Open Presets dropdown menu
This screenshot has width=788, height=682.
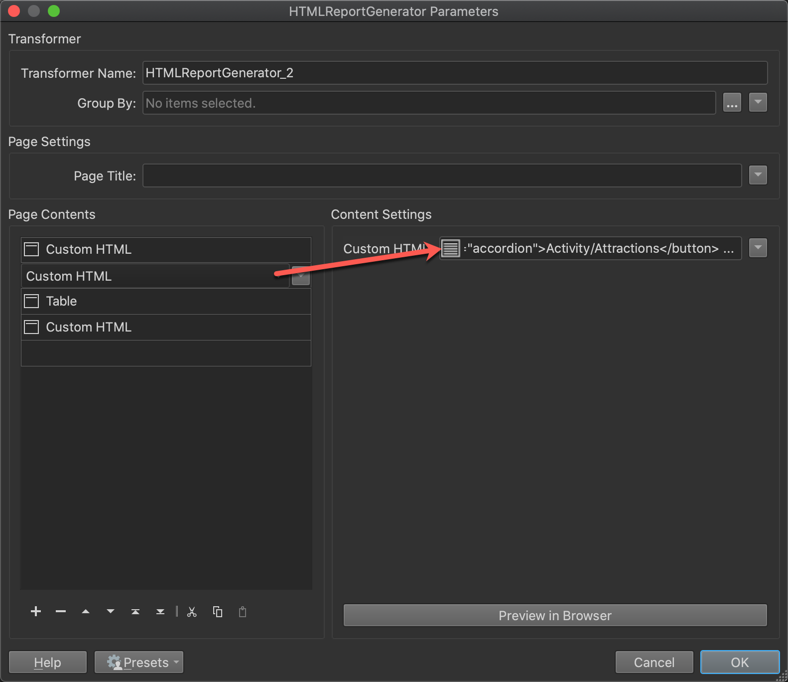pos(139,662)
